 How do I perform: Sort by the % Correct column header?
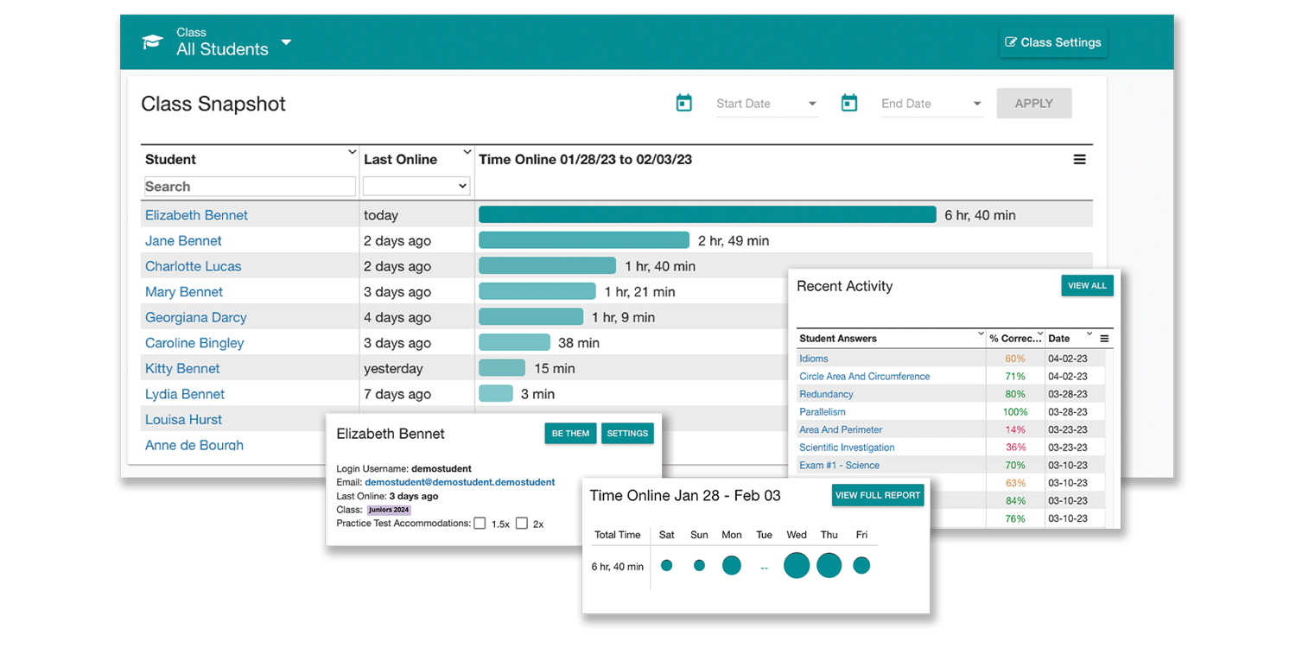click(1014, 339)
